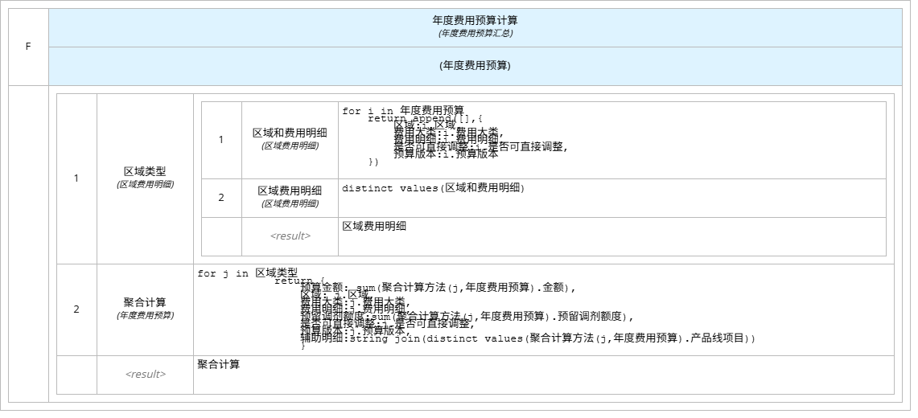Edit the inner result expression 区域费用明细
Viewport: 918px width, 418px height.
pyautogui.click(x=611, y=236)
